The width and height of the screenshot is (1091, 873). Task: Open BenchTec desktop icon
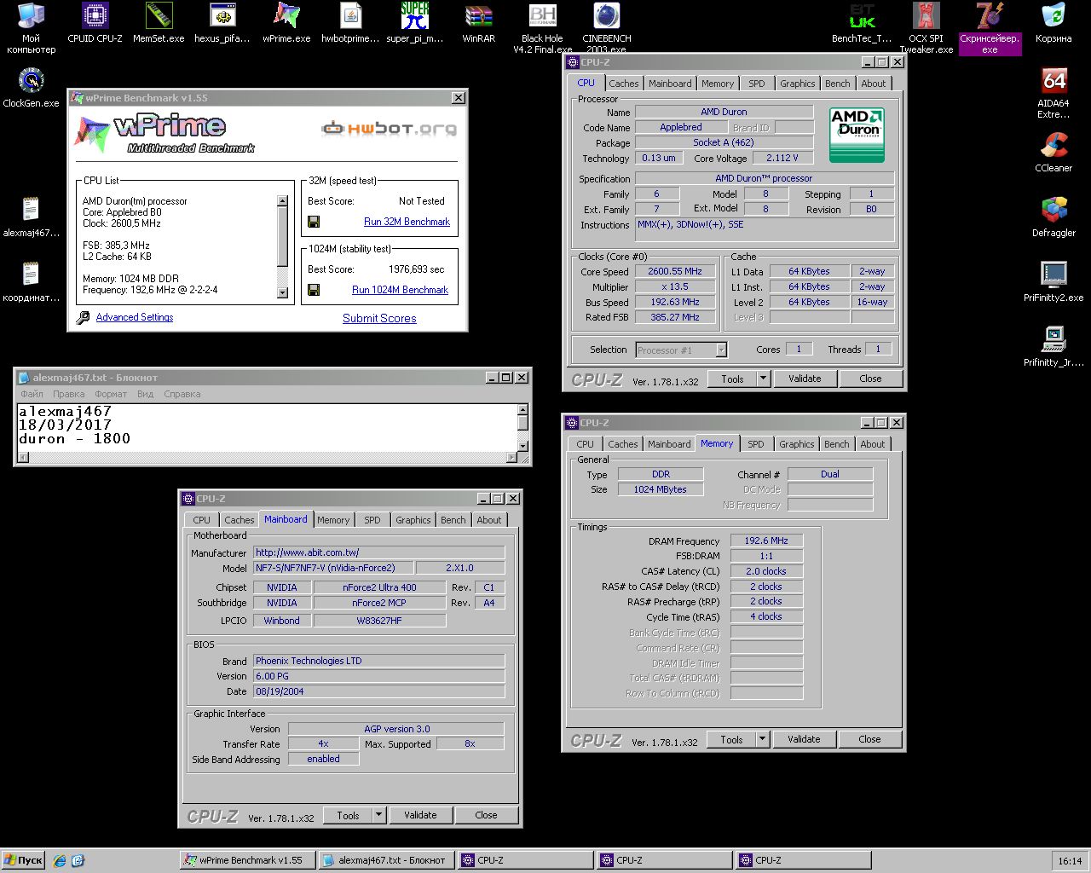[862, 23]
